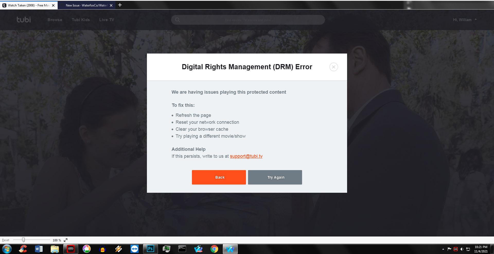494x254 pixels.
Task: Open Picasa photo manager
Action: (87, 249)
